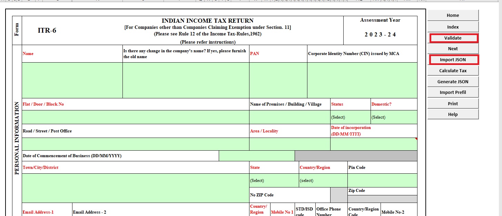The image size is (502, 216).
Task: Open the Home screen via sidebar button
Action: pyautogui.click(x=453, y=15)
